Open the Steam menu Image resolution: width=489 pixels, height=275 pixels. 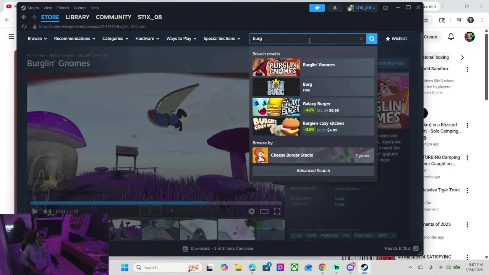tap(30, 8)
